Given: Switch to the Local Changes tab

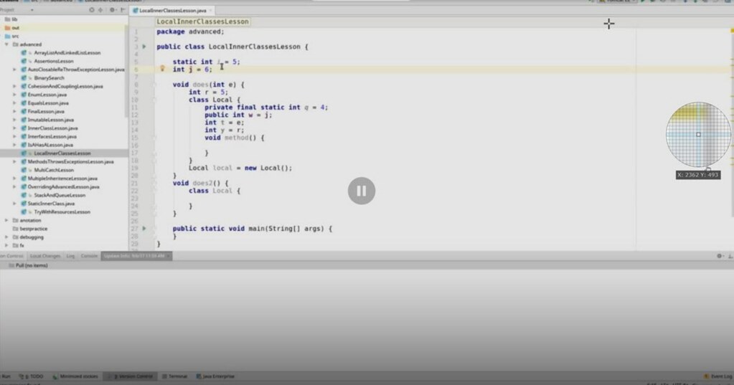Looking at the screenshot, I should tap(45, 256).
